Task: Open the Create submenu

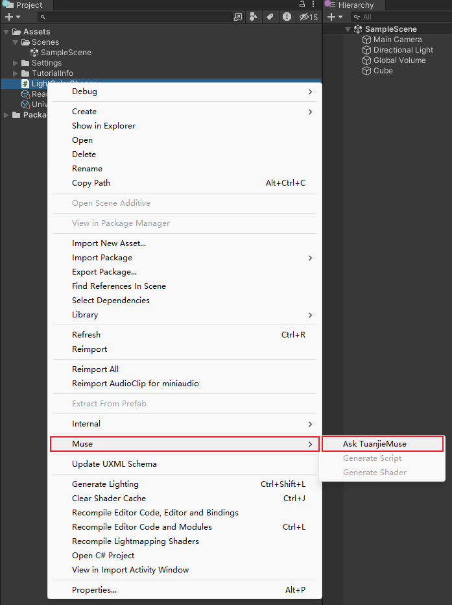Action: coord(84,112)
